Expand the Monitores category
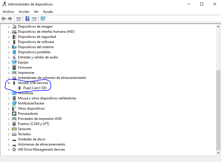221x162 pixels. coord(9,93)
